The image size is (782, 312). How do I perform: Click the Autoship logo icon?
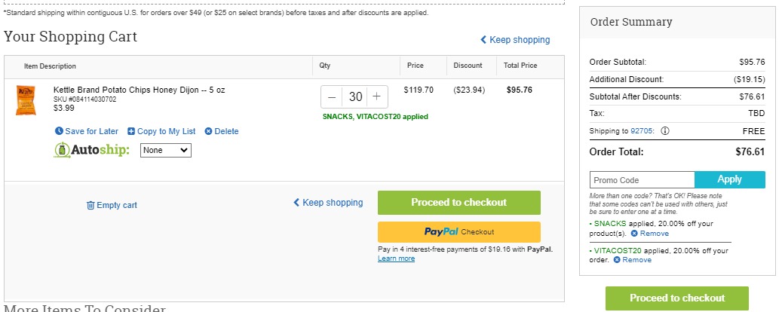(61, 149)
